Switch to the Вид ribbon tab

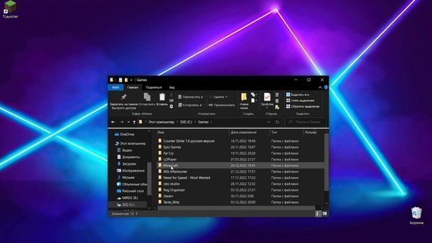[171, 87]
